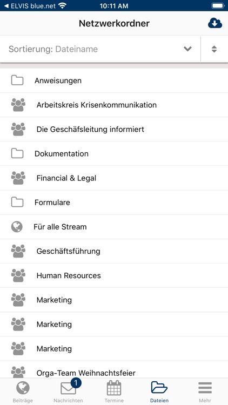The height and width of the screenshot is (405, 228).
Task: Switch to the Beiträge tab
Action: click(x=23, y=392)
